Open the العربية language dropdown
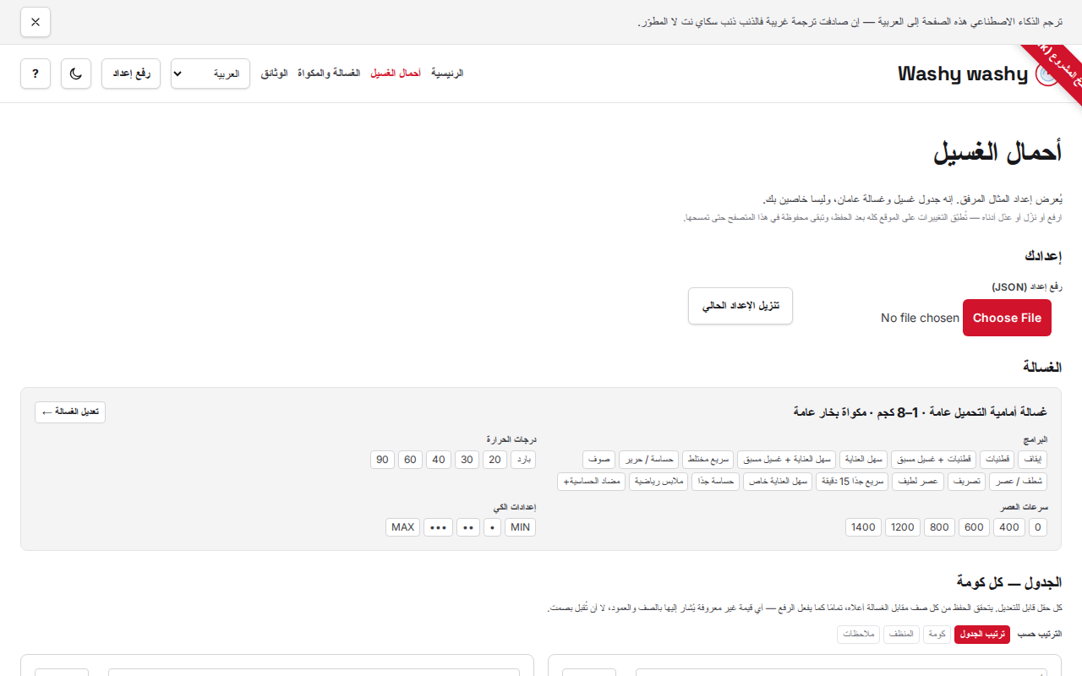Viewport: 1082px width, 676px height. coord(210,74)
